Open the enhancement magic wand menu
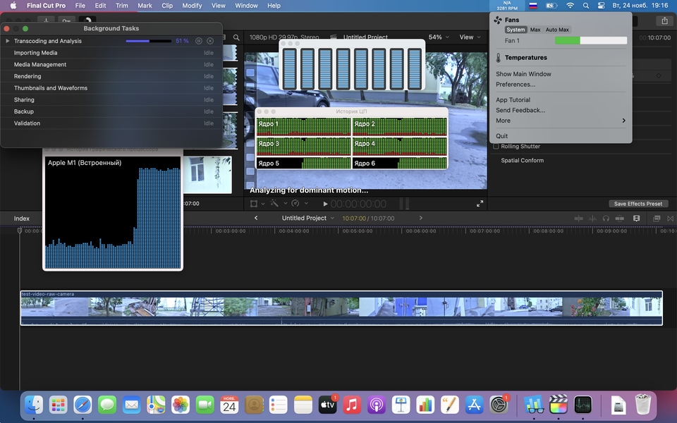Screen dimensions: 677x423 click(274, 204)
